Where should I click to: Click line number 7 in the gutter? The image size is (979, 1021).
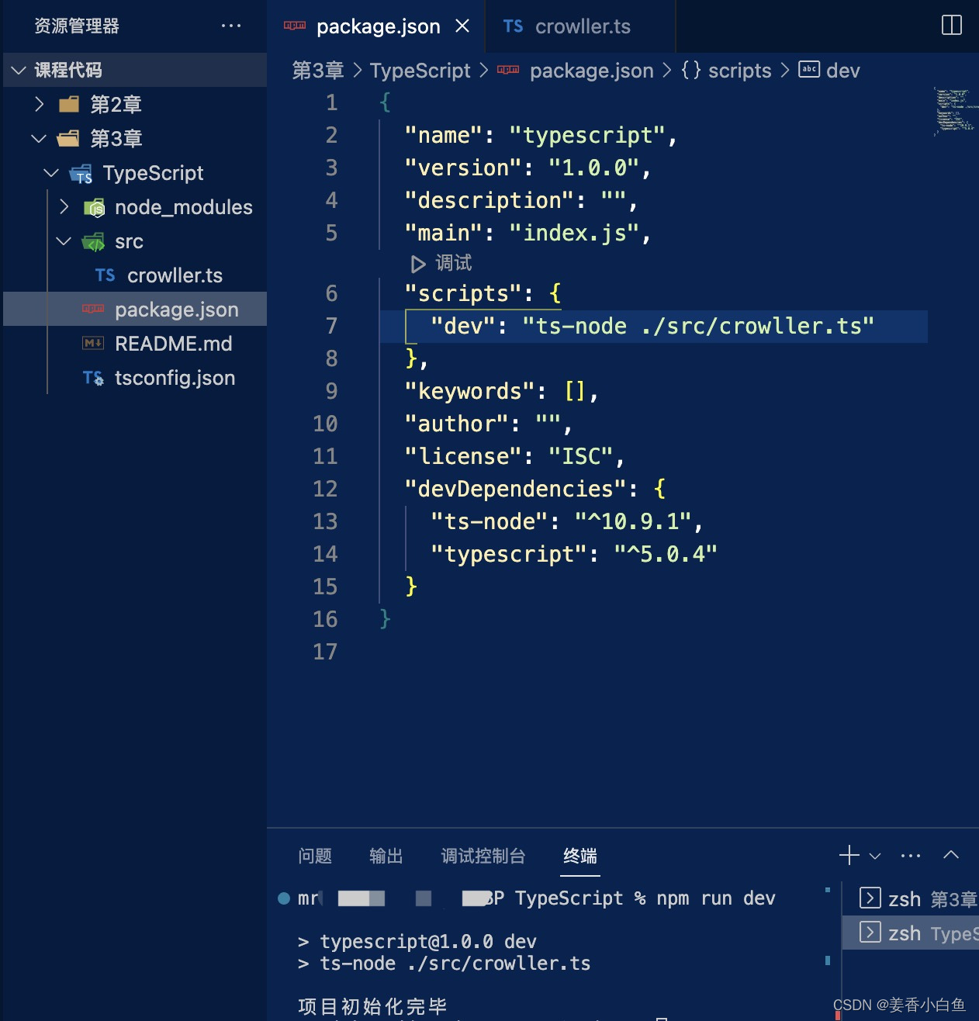(x=331, y=326)
